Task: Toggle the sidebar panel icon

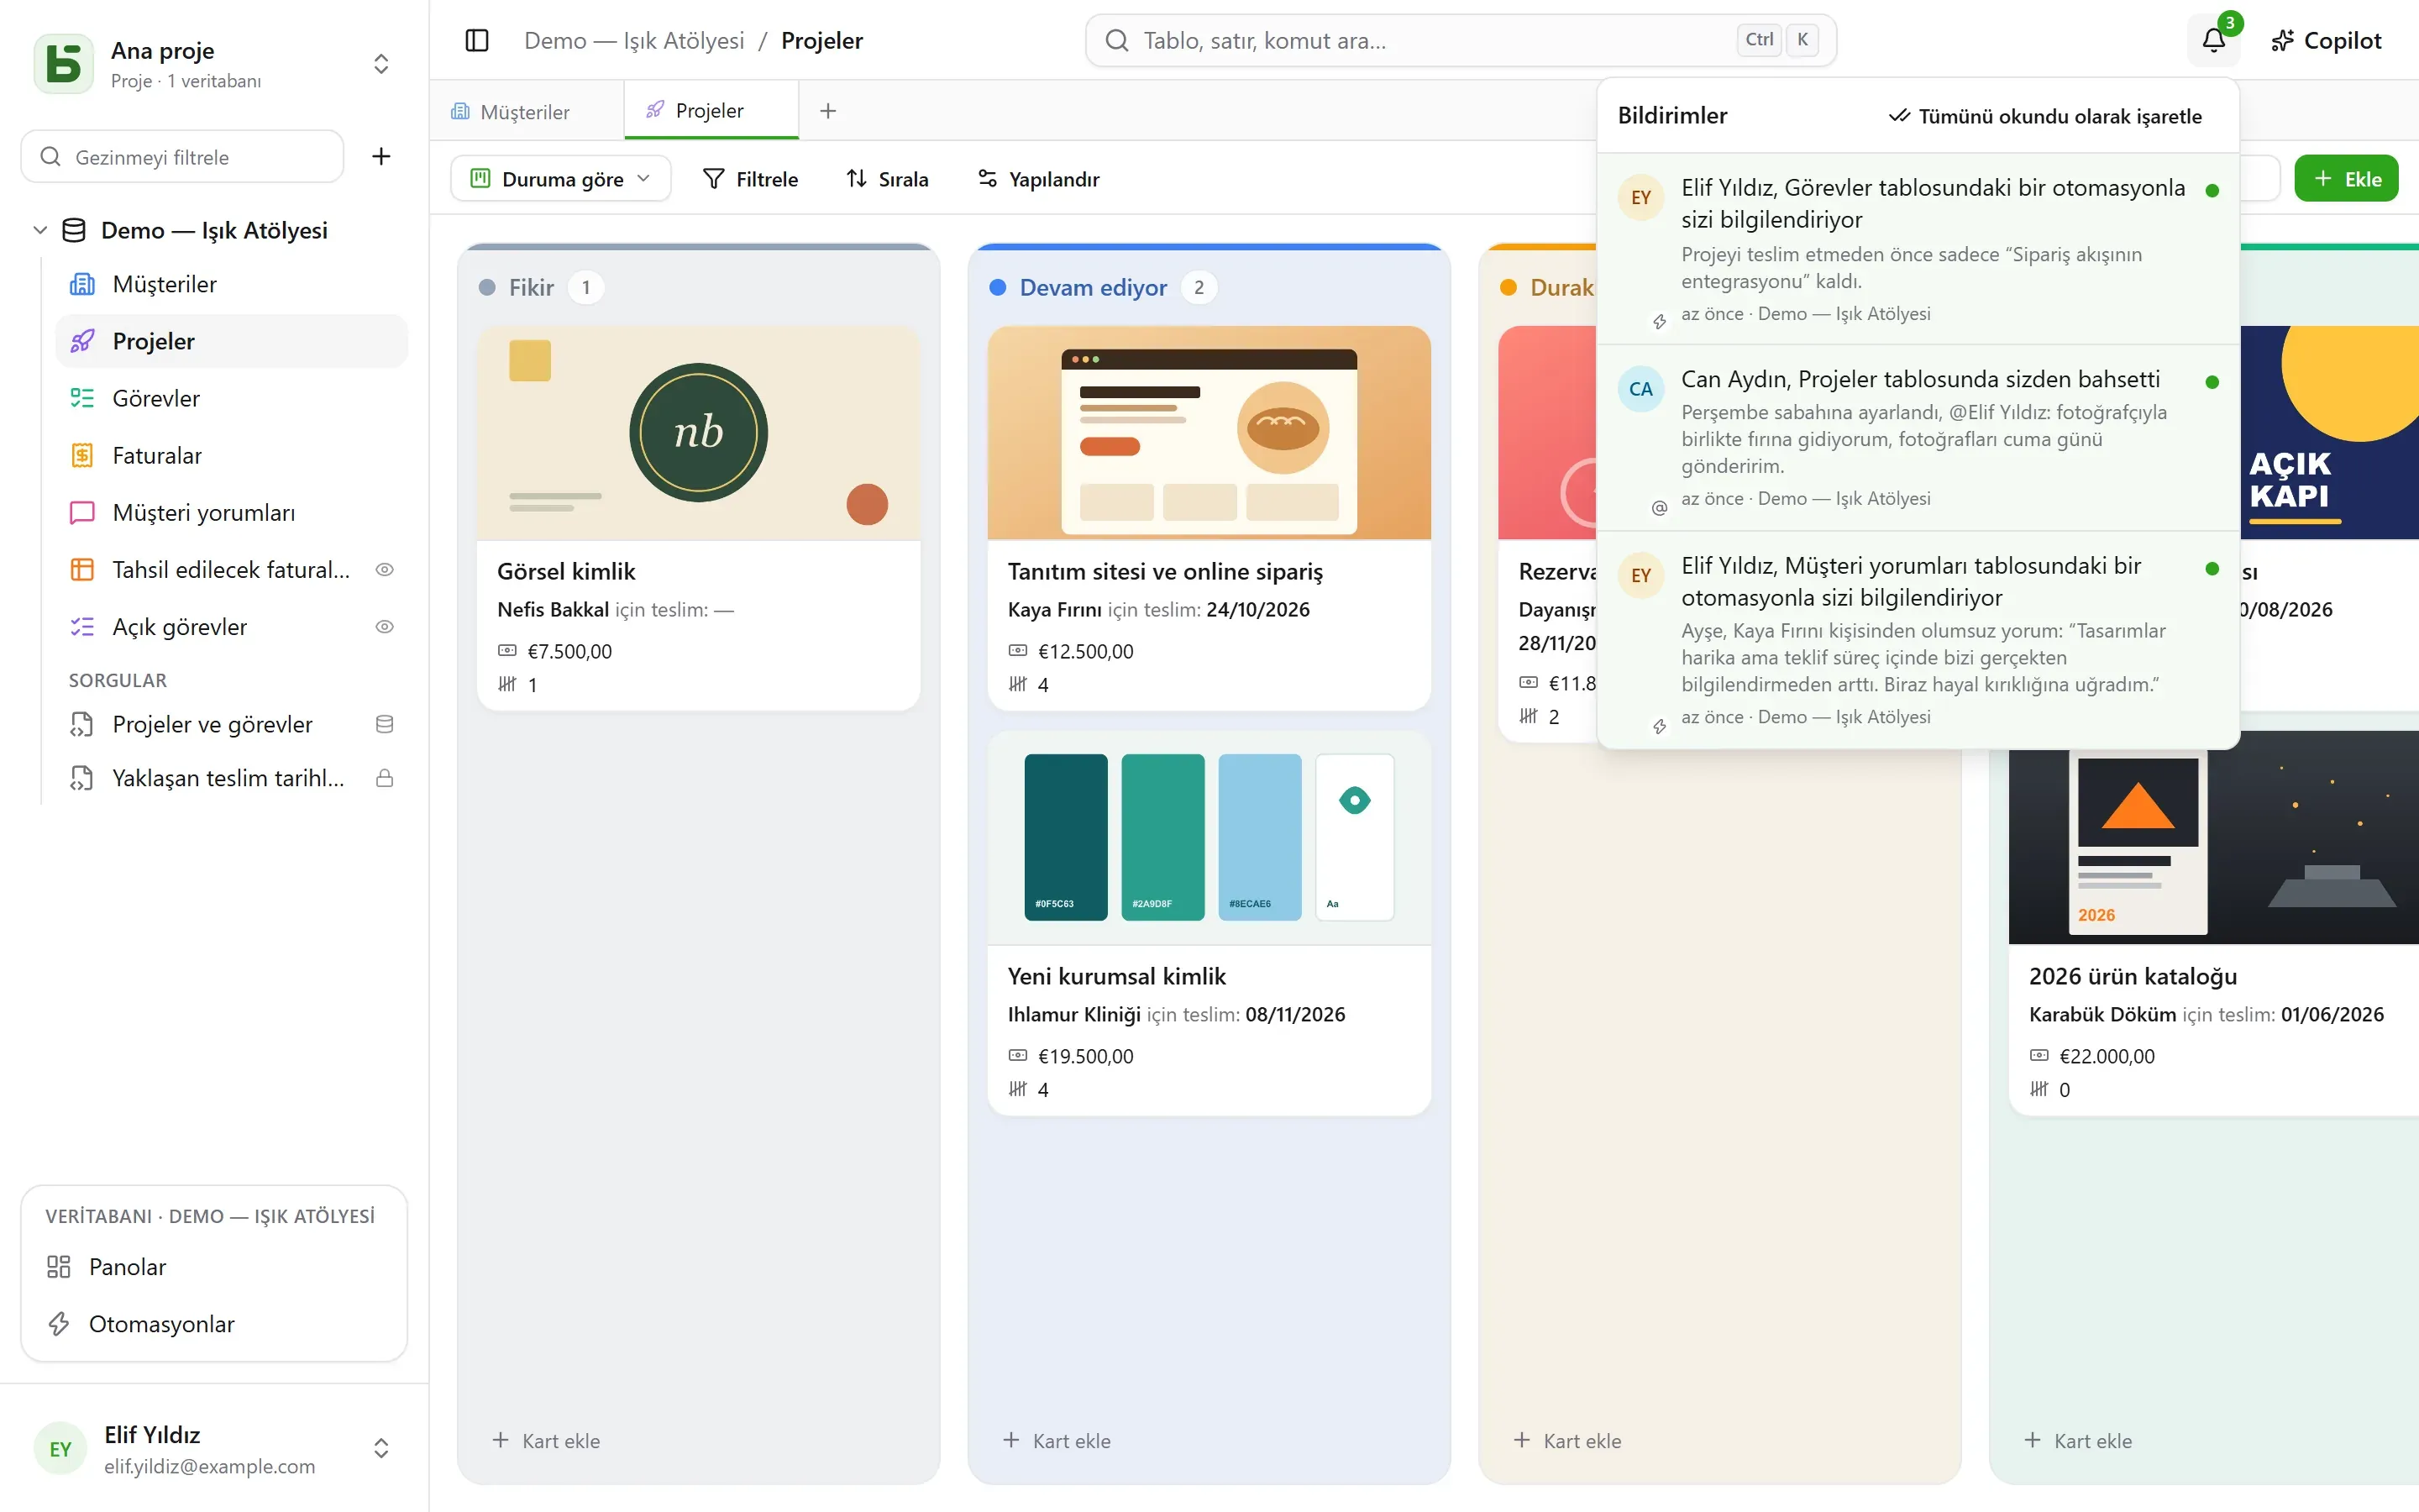Action: click(x=477, y=40)
